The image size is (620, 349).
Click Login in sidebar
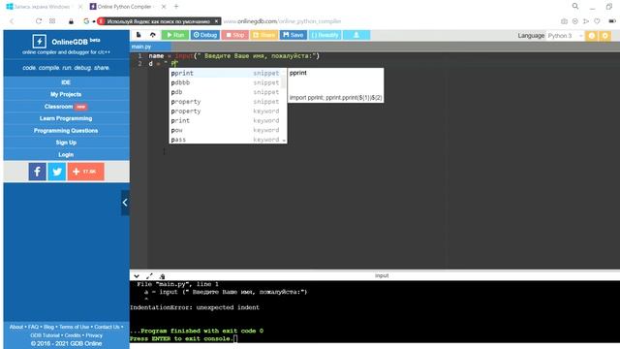pyautogui.click(x=66, y=155)
